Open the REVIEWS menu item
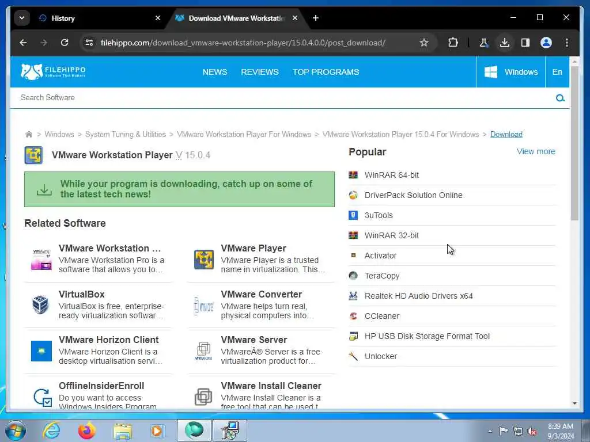Screen dimensions: 590x442 coord(260,72)
